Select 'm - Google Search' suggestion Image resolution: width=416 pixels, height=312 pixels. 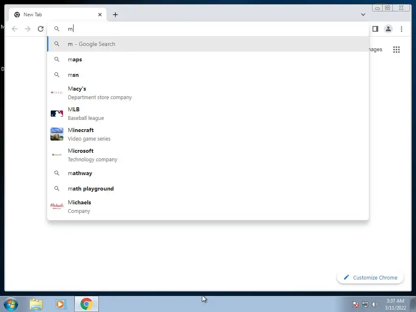[x=208, y=44]
